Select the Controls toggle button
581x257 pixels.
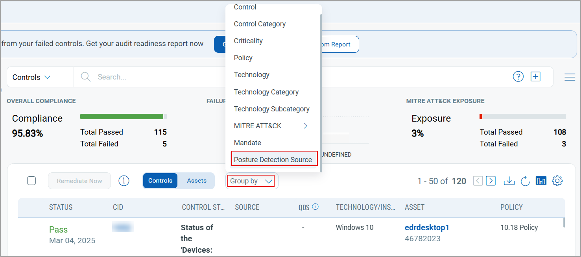(160, 181)
